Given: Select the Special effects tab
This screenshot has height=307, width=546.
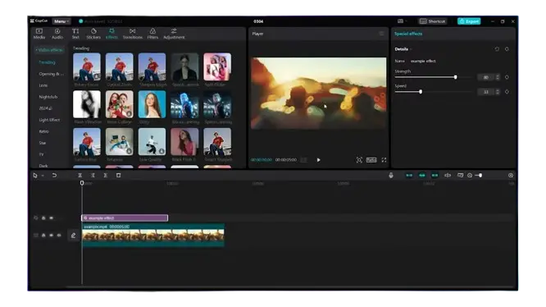Looking at the screenshot, I should (x=408, y=34).
